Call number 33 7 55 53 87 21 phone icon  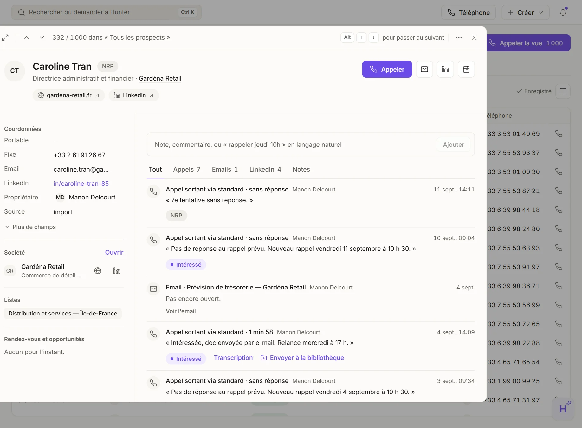click(559, 191)
